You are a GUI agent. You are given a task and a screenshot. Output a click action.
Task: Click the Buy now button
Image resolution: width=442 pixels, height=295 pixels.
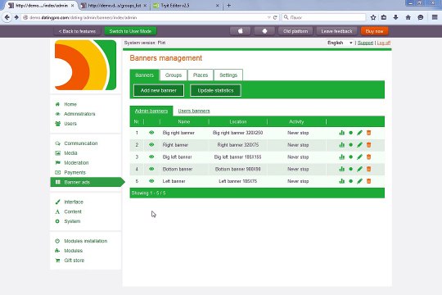click(374, 31)
